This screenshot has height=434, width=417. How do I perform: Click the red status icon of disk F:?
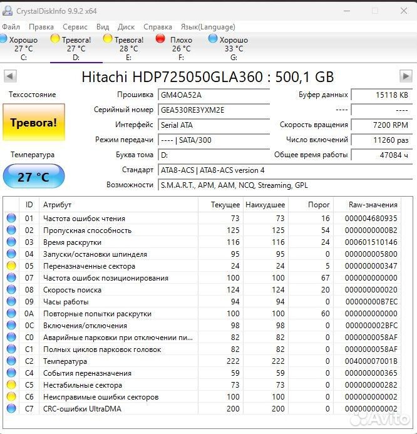[x=160, y=38]
